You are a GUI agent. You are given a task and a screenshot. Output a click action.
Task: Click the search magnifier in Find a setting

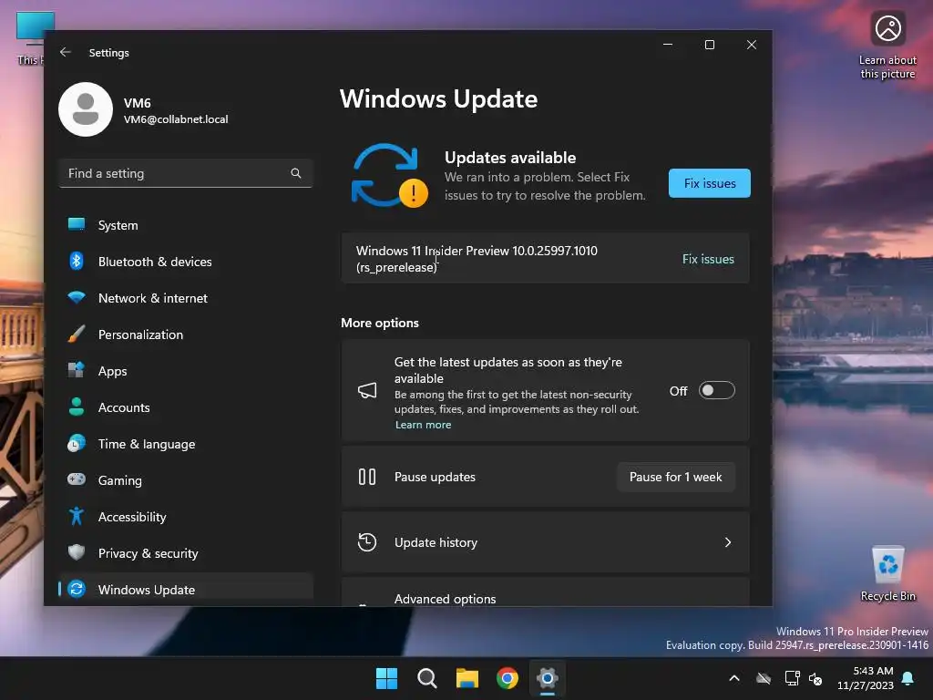pos(296,173)
